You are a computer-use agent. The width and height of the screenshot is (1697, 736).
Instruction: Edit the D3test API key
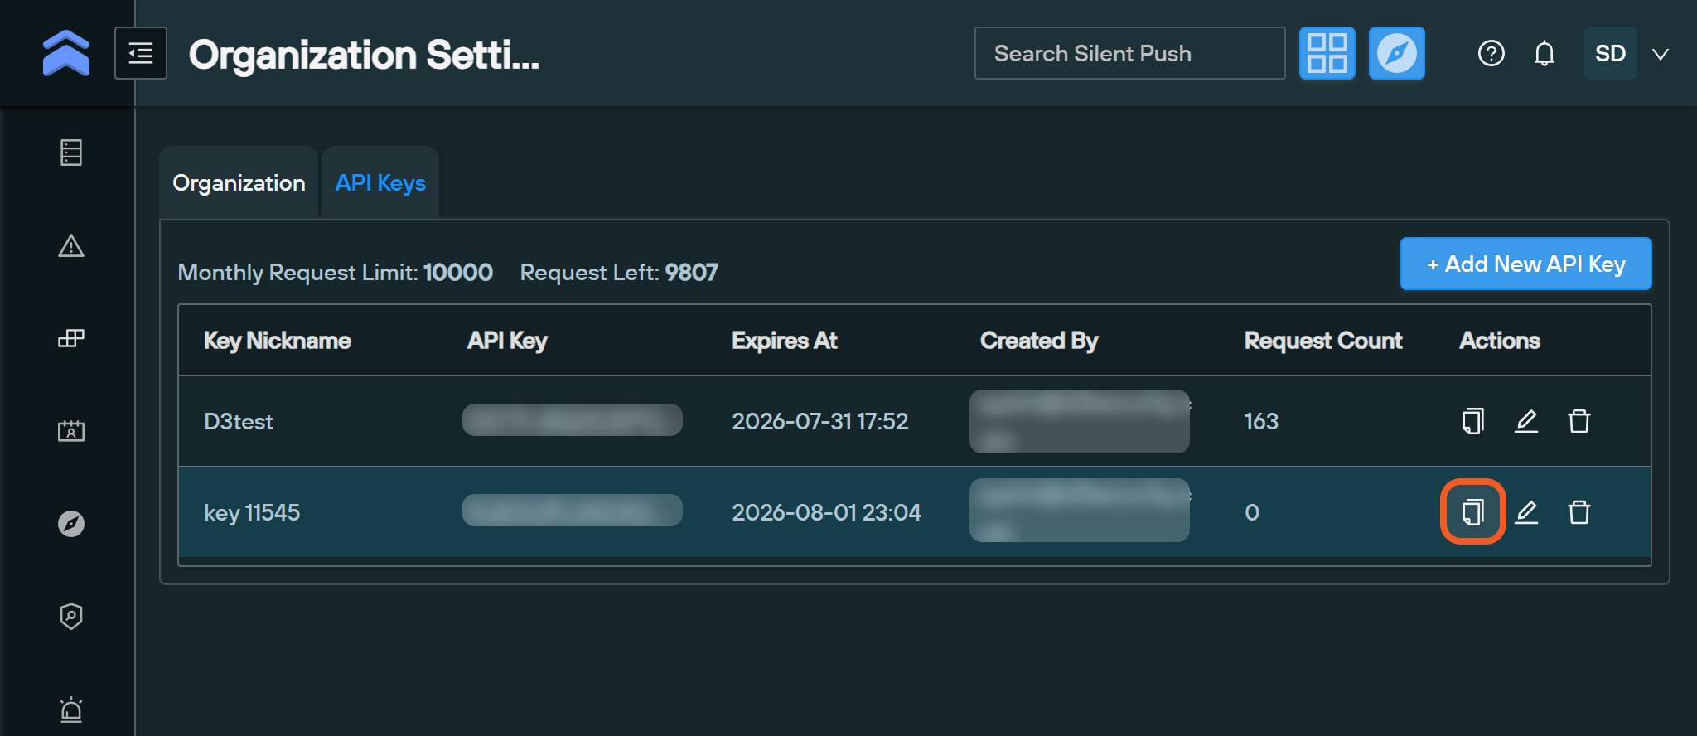pyautogui.click(x=1526, y=421)
